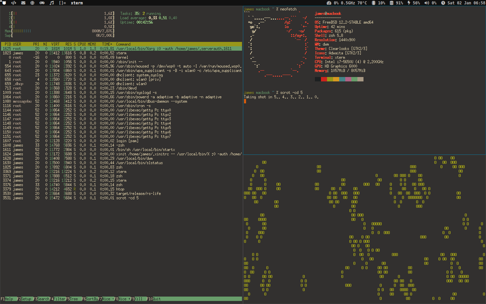Select the powerd adaptive process row

122,97
